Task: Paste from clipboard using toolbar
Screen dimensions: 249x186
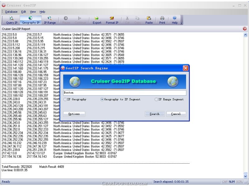Action: pyautogui.click(x=149, y=20)
